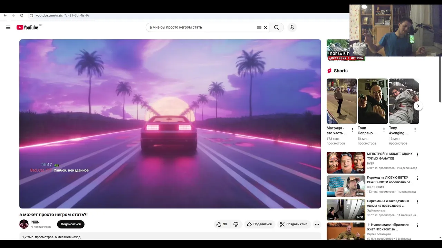This screenshot has width=442, height=248.
Task: Open options for Пригожин жив video
Action: [417, 225]
